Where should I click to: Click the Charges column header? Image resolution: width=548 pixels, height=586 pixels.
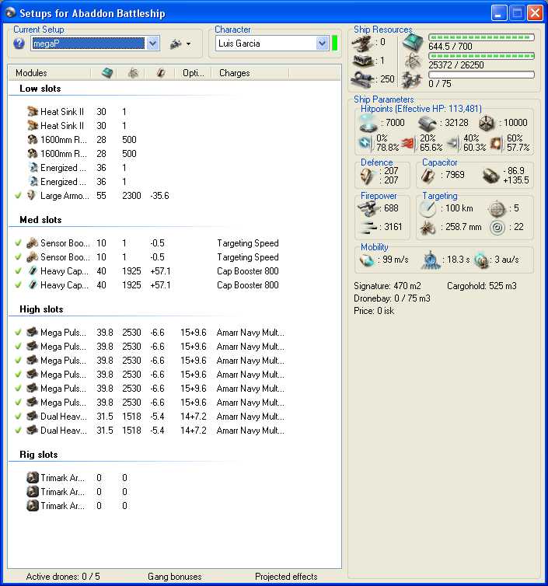click(250, 73)
